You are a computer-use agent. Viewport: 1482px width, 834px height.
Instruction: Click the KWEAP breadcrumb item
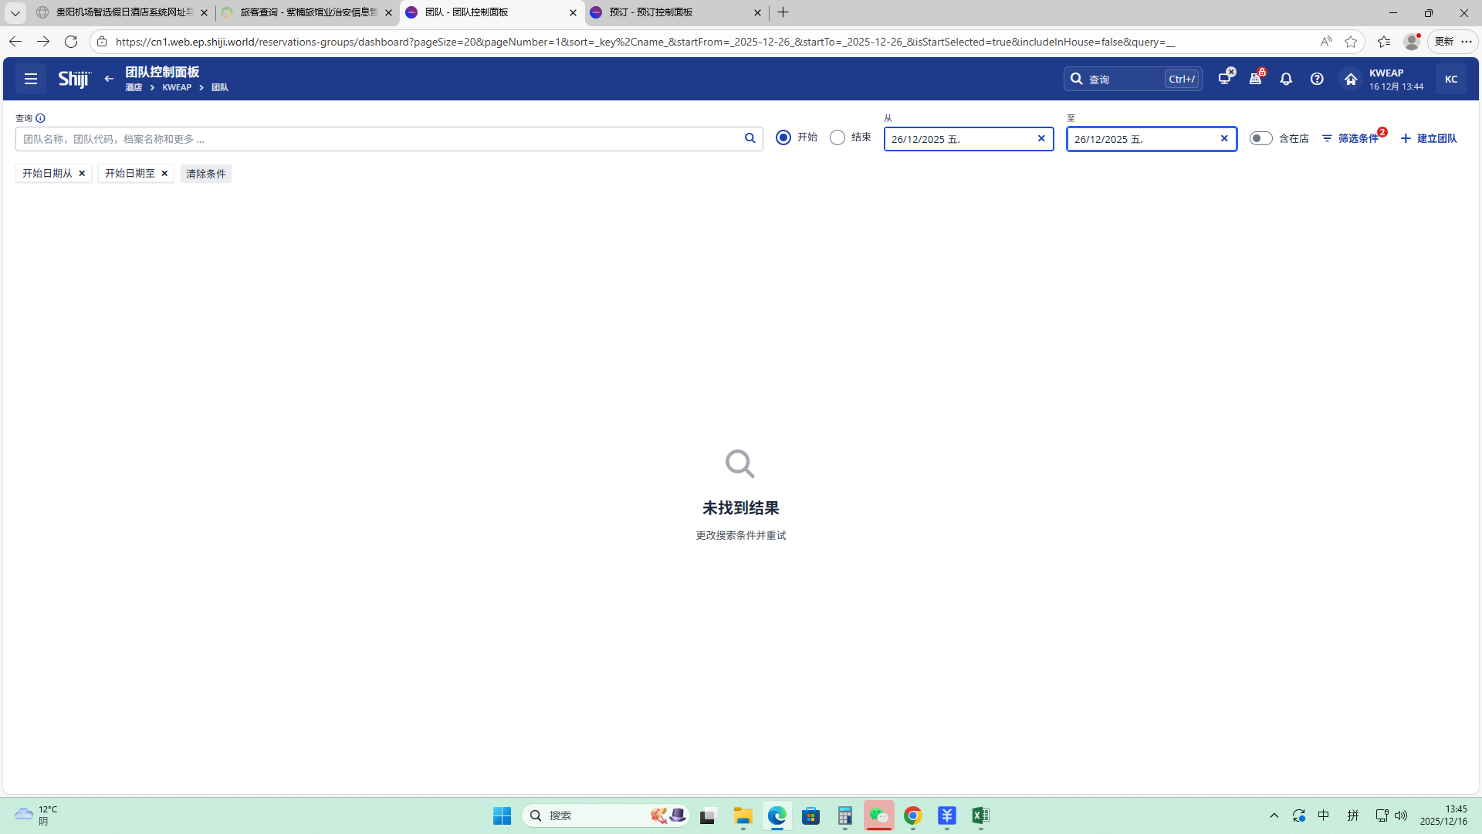177,88
